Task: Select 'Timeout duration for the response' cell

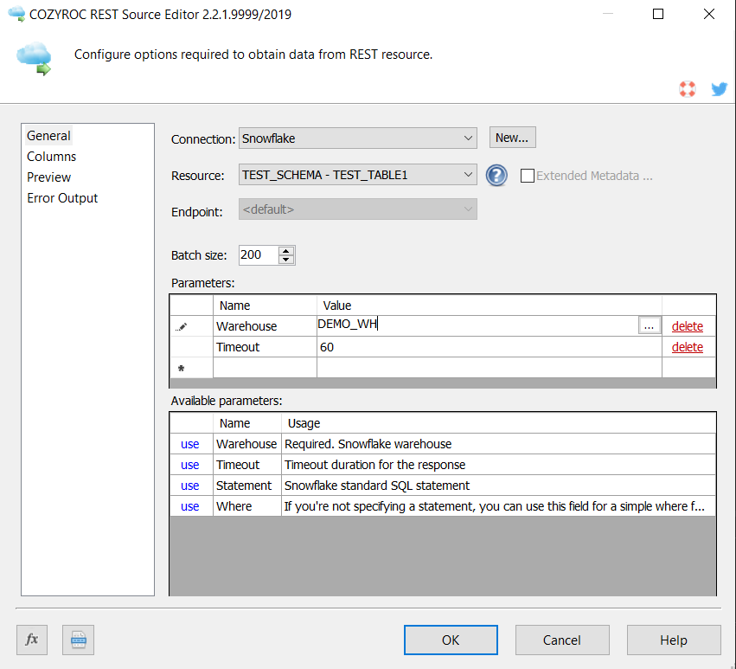Action: pos(498,465)
